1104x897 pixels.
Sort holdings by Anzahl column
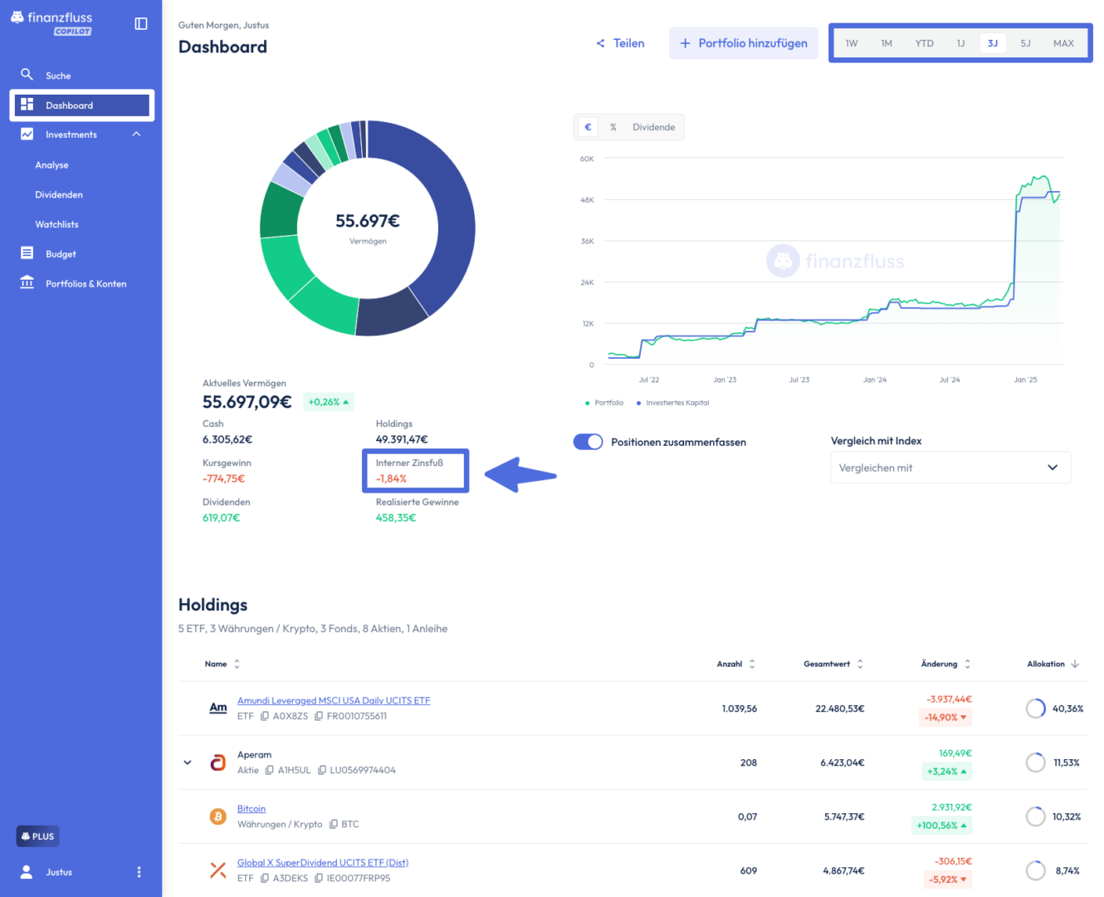coord(736,664)
